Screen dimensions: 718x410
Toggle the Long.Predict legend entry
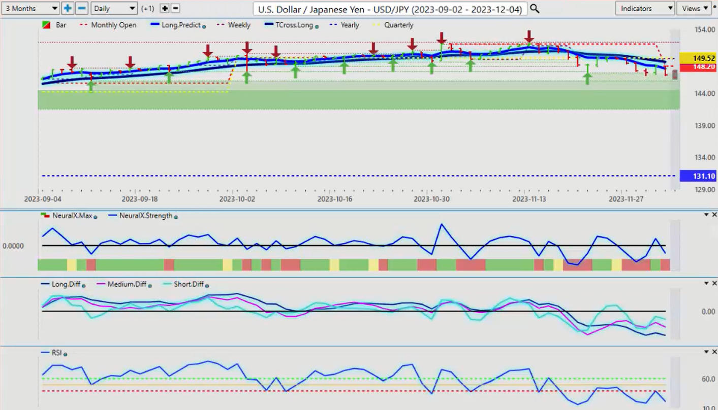[175, 25]
